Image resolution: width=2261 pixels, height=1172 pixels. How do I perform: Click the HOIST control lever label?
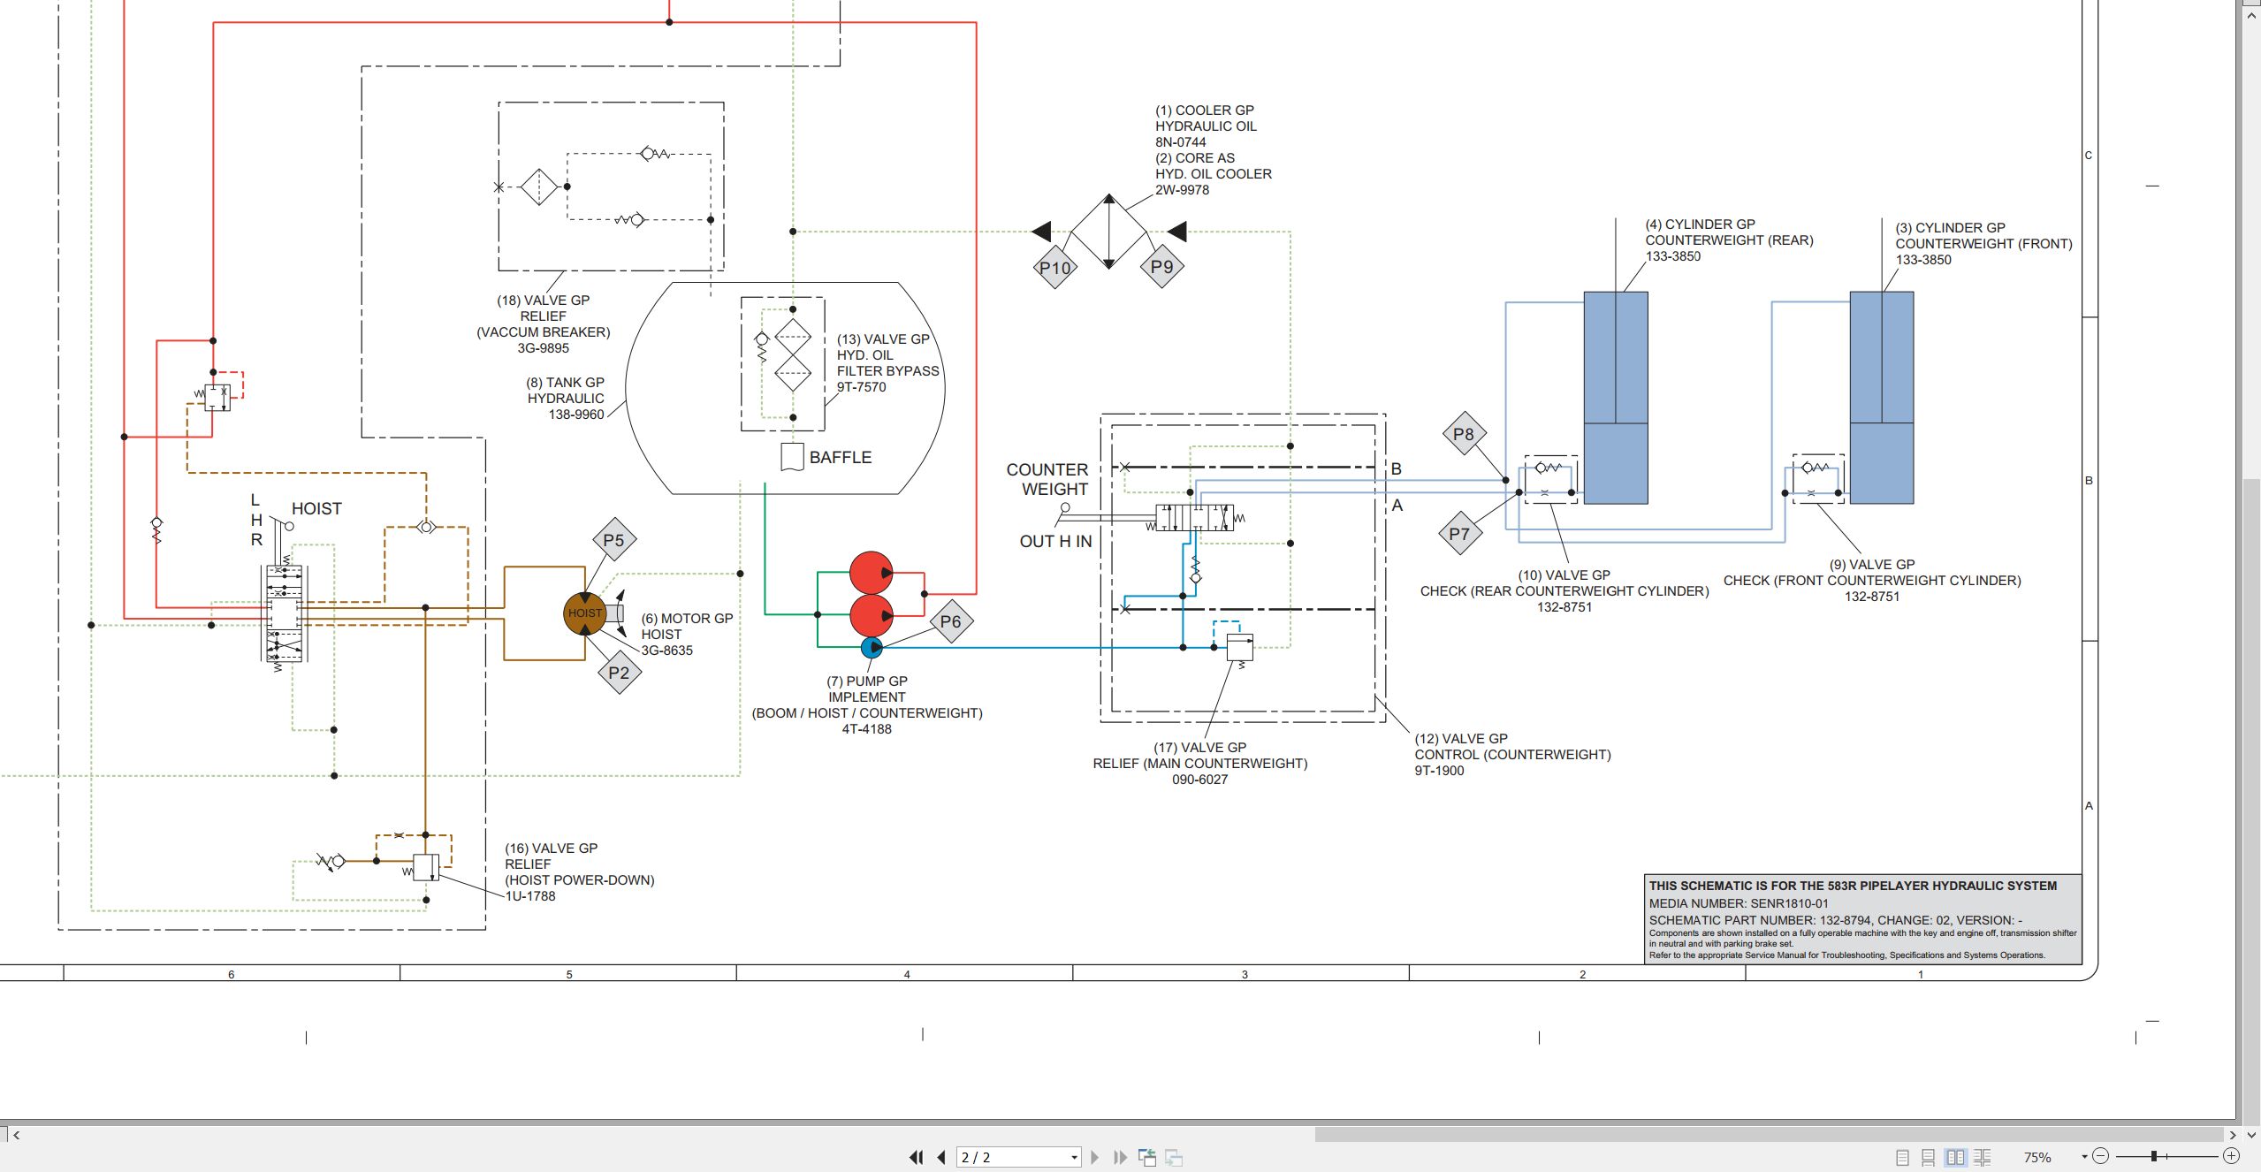click(x=316, y=508)
